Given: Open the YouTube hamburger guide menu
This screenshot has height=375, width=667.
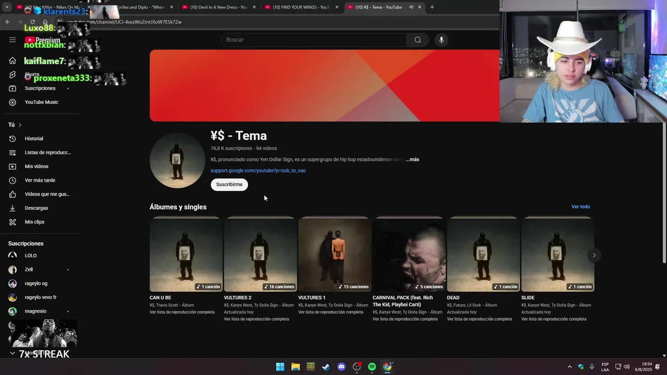Looking at the screenshot, I should coord(13,40).
